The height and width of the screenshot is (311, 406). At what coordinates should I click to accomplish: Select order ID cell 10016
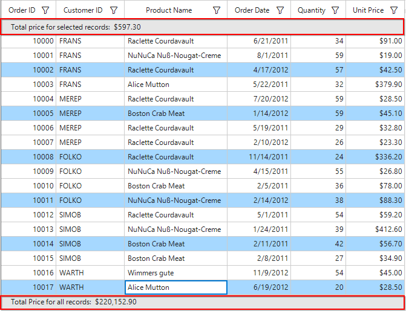28,273
